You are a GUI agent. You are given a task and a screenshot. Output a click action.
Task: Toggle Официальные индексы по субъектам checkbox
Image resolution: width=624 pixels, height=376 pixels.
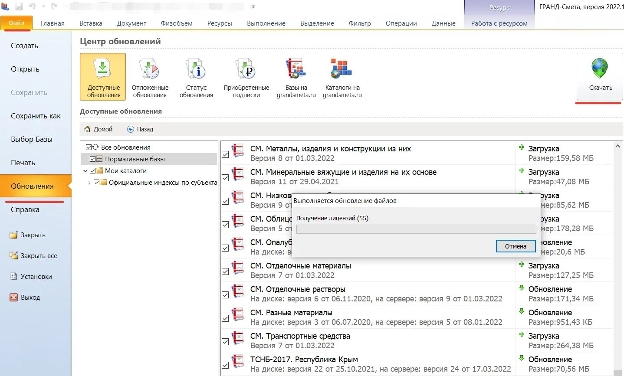97,183
